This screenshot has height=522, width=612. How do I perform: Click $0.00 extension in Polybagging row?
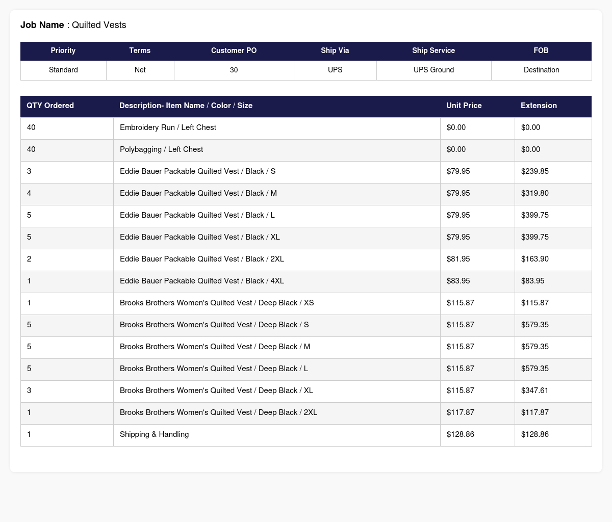tap(530, 149)
